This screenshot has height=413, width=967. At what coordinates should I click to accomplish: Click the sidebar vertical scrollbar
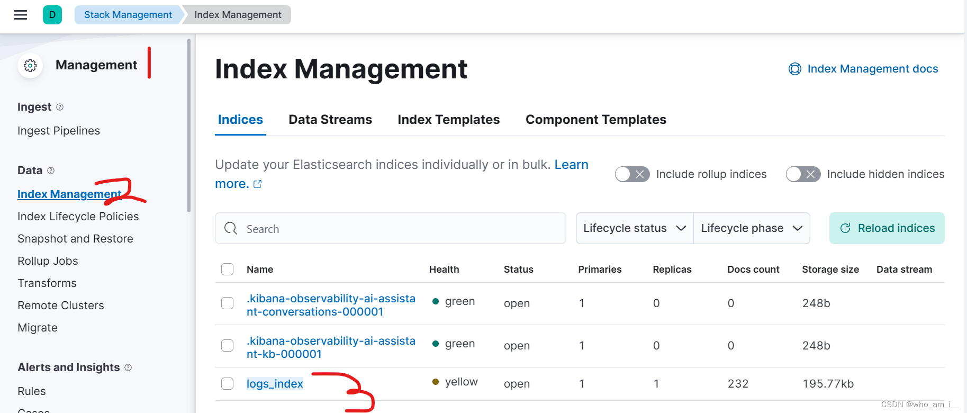click(189, 125)
